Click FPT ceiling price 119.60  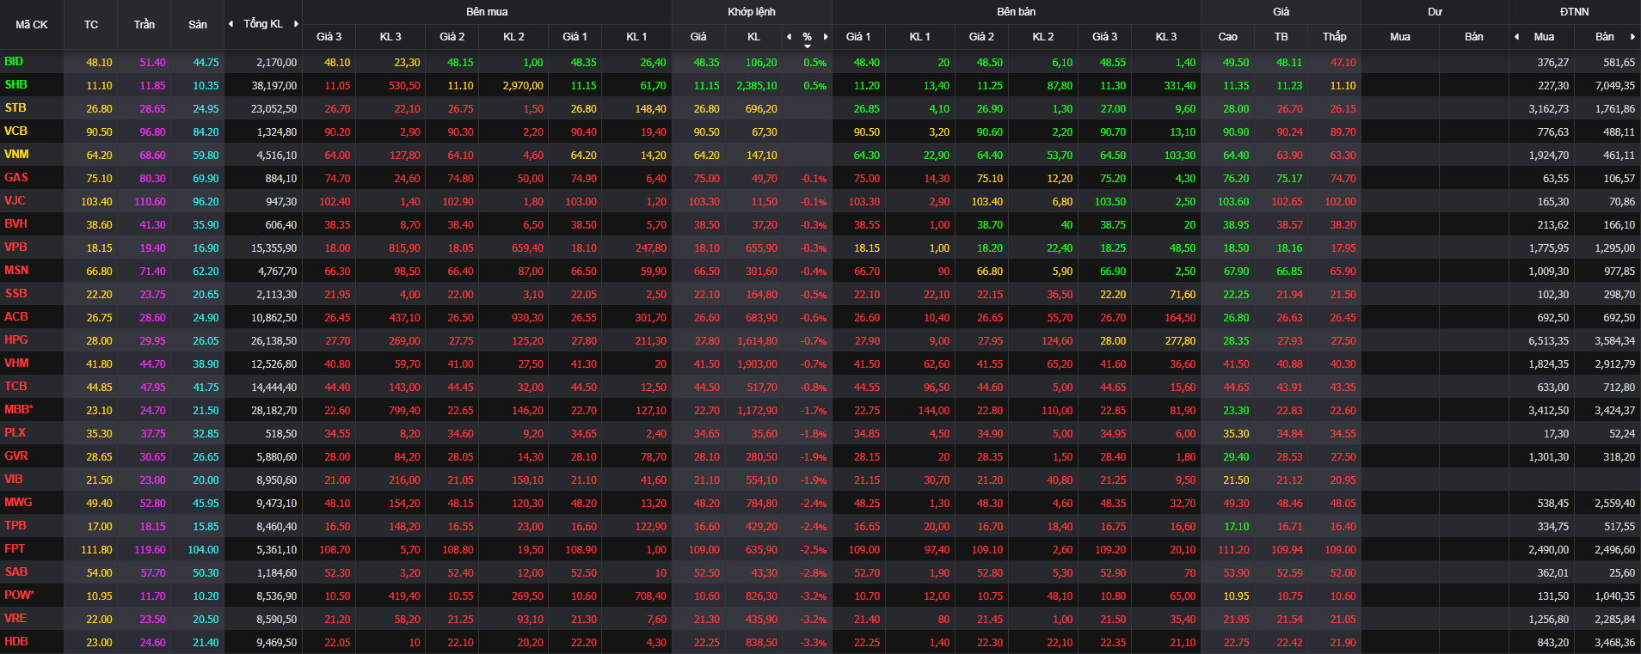point(150,550)
